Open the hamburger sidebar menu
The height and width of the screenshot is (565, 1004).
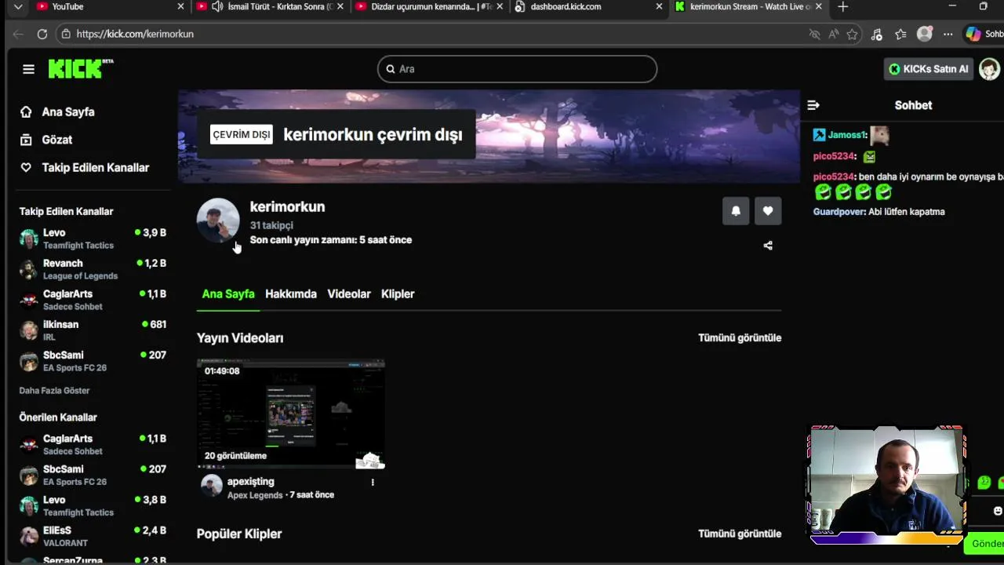point(28,69)
